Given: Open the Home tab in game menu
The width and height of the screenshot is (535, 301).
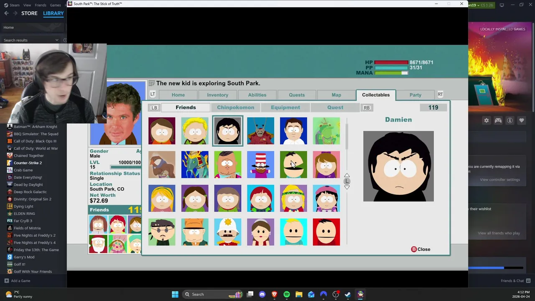Looking at the screenshot, I should coord(178,95).
